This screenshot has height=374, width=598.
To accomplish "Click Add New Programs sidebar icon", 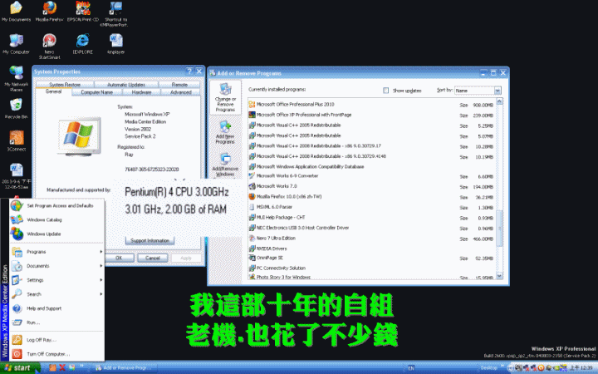I will point(225,132).
